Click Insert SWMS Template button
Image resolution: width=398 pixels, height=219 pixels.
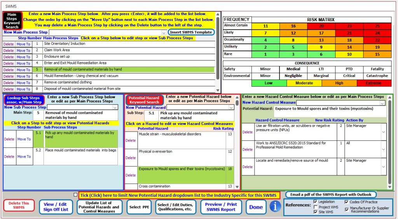(x=191, y=32)
